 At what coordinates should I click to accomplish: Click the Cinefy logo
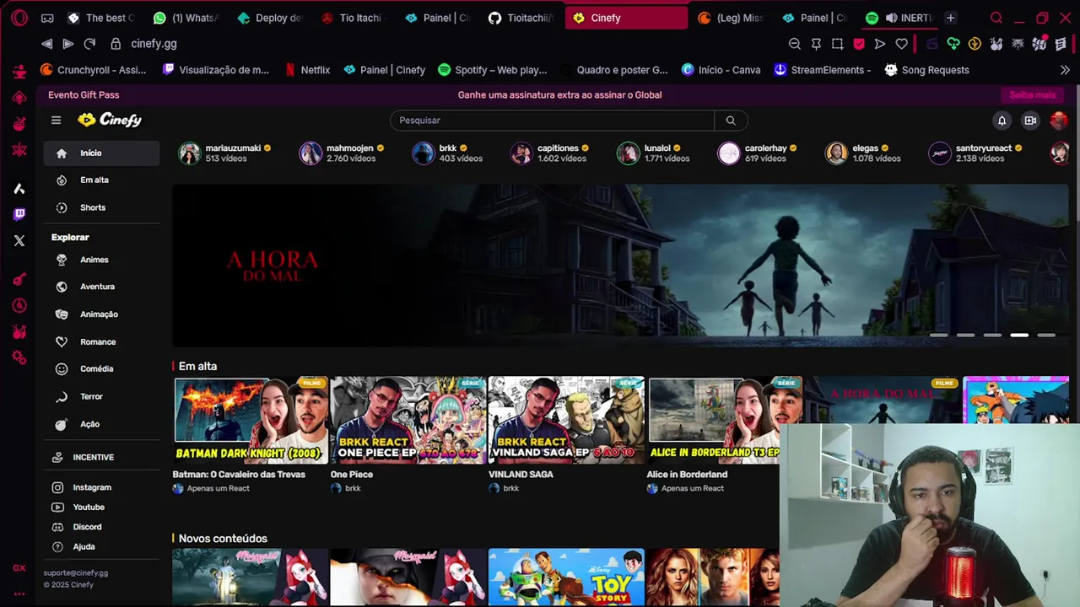point(110,120)
